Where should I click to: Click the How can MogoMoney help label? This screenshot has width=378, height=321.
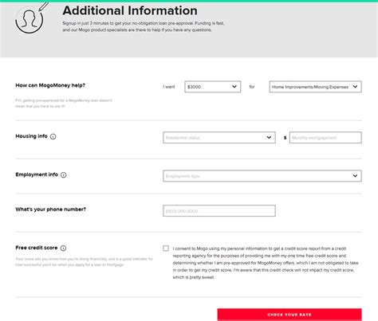point(50,85)
